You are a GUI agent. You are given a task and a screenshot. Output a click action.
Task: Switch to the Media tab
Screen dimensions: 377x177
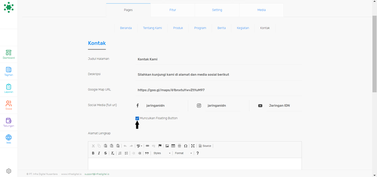tap(262, 10)
